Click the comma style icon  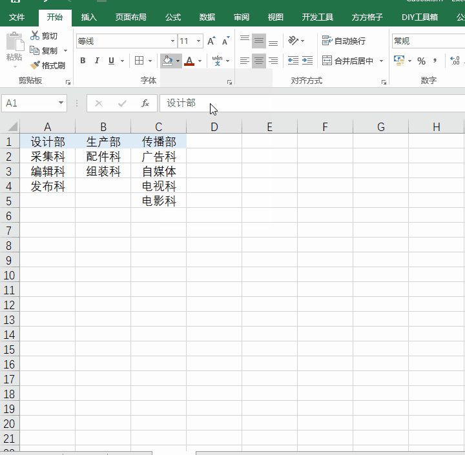tap(435, 61)
